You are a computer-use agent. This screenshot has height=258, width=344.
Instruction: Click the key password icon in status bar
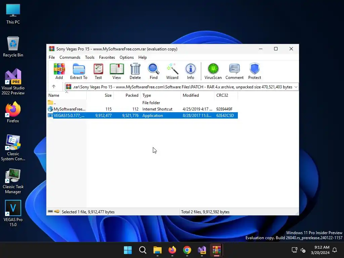(57, 212)
